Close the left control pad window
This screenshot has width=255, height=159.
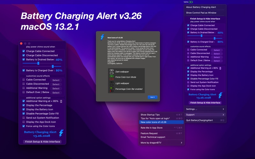pos(21,44)
